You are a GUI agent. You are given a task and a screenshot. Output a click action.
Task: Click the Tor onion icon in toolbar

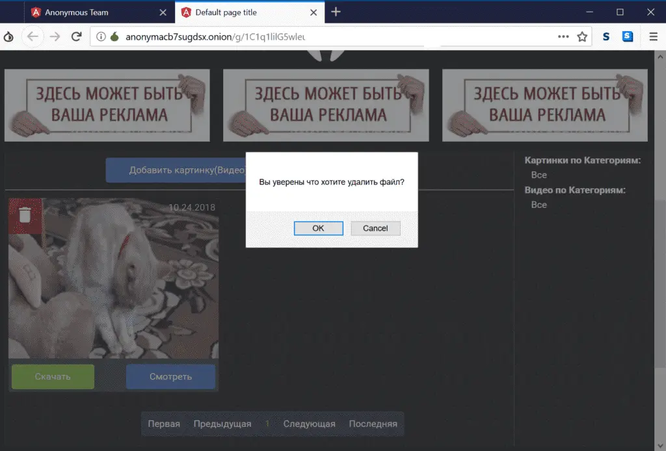[8, 37]
